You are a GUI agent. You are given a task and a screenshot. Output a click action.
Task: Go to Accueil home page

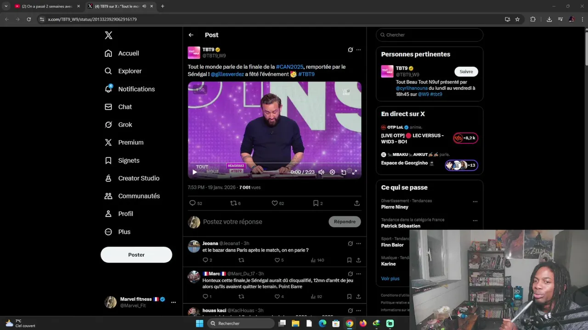coord(122,53)
